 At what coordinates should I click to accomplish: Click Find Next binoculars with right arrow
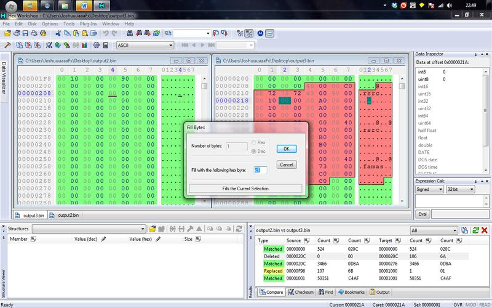point(148,33)
